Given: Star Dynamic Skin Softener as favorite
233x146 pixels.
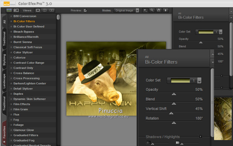Looking at the screenshot, I should [x=11, y=99].
